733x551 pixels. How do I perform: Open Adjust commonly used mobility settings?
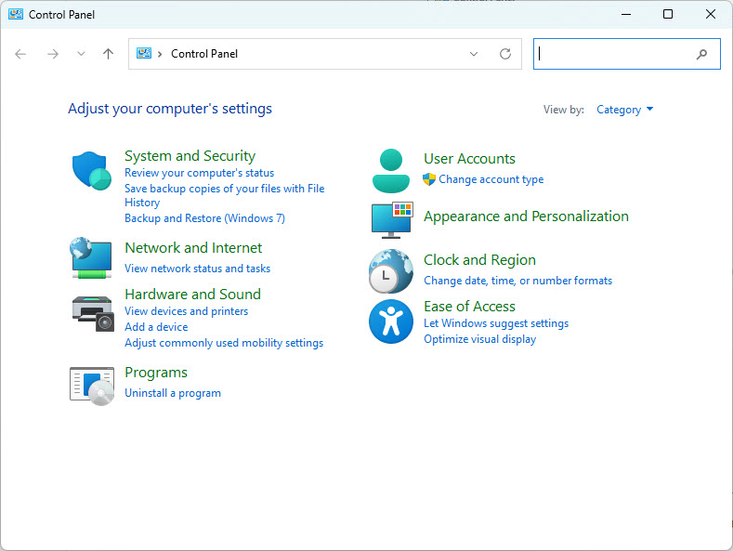(224, 343)
